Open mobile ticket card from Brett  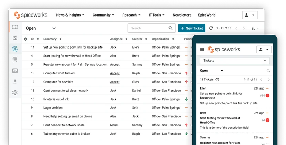234,121
